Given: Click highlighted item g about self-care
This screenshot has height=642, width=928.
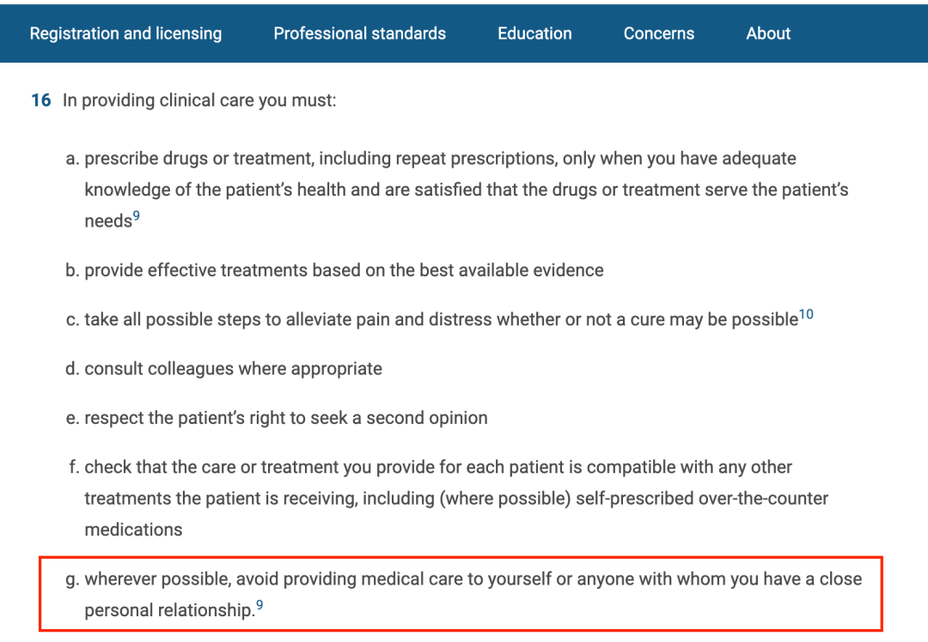Looking at the screenshot, I should coord(463,594).
